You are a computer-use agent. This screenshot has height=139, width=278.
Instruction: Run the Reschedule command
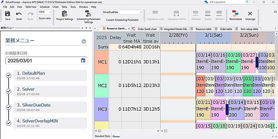click(235, 14)
